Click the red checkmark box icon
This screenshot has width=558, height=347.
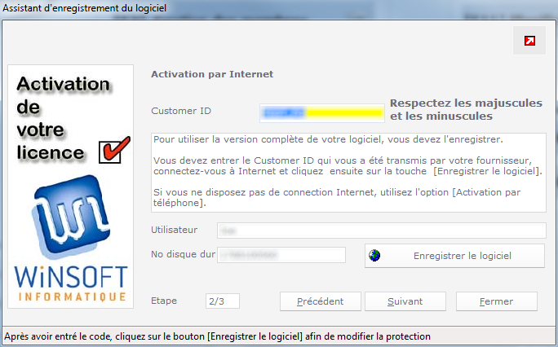[x=114, y=150]
